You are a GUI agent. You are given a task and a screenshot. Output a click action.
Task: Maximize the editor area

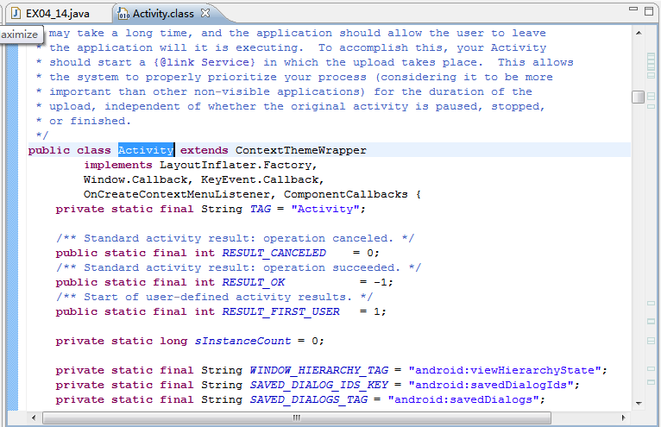click(651, 9)
